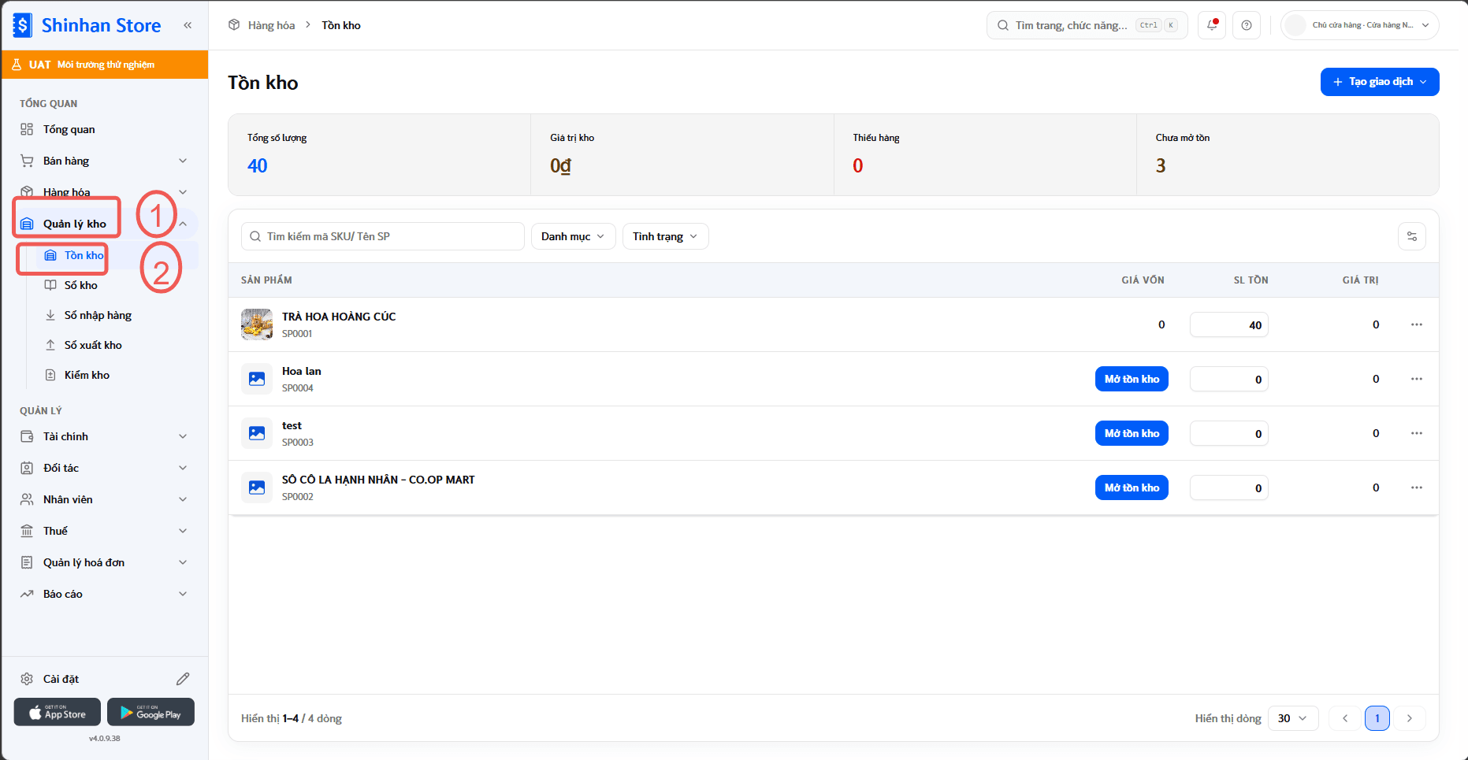Click the edit pencil next to Cài đặt
Image resolution: width=1468 pixels, height=760 pixels.
click(183, 679)
